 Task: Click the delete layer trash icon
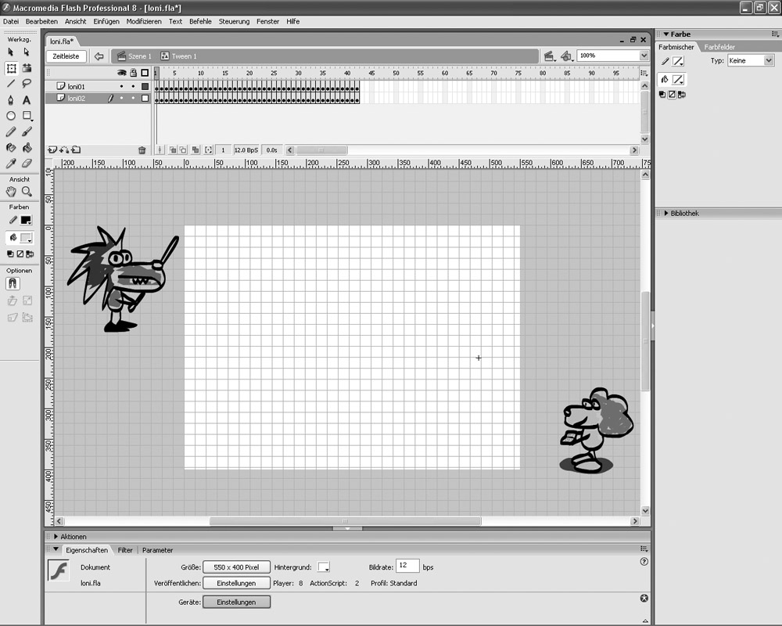click(142, 149)
